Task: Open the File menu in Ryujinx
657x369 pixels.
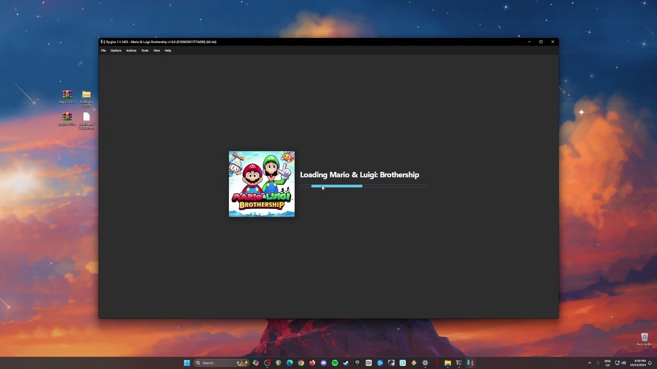Action: pyautogui.click(x=103, y=50)
